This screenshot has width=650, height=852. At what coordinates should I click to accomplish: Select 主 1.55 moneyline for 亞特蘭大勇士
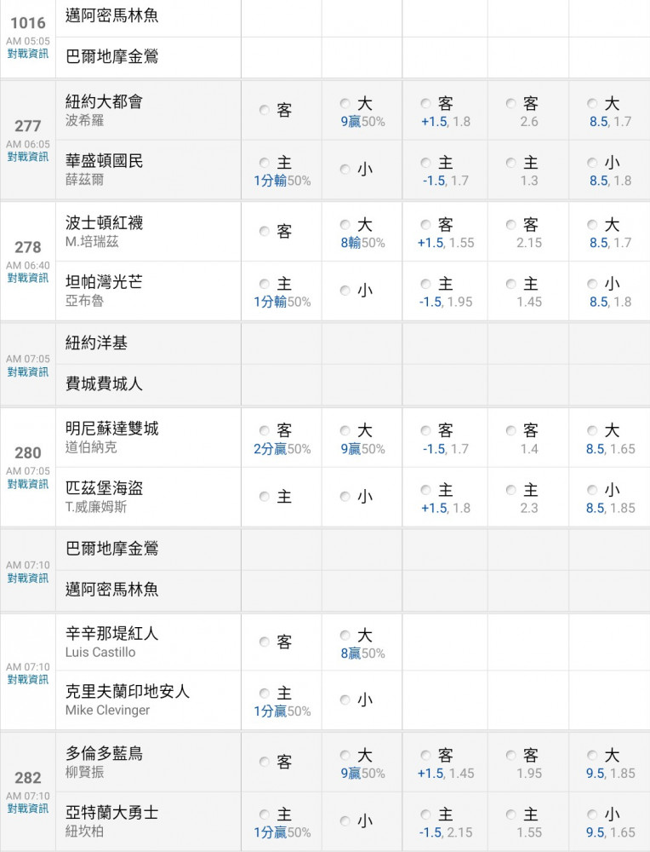point(510,815)
